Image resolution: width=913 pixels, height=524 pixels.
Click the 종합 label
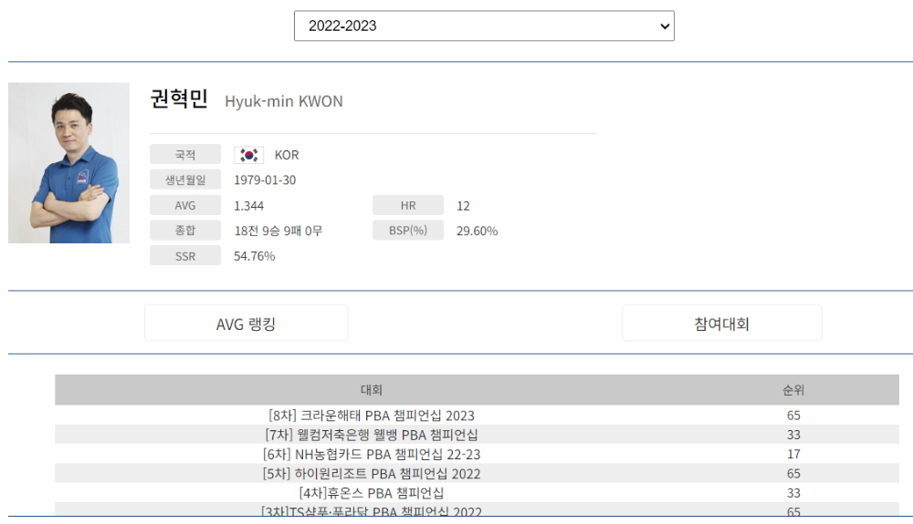tap(185, 230)
